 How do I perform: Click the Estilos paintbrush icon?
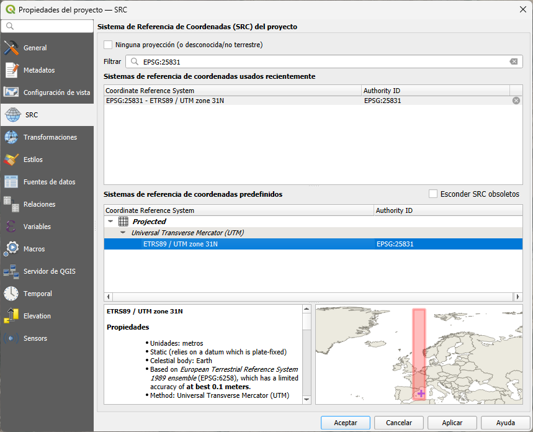click(11, 160)
